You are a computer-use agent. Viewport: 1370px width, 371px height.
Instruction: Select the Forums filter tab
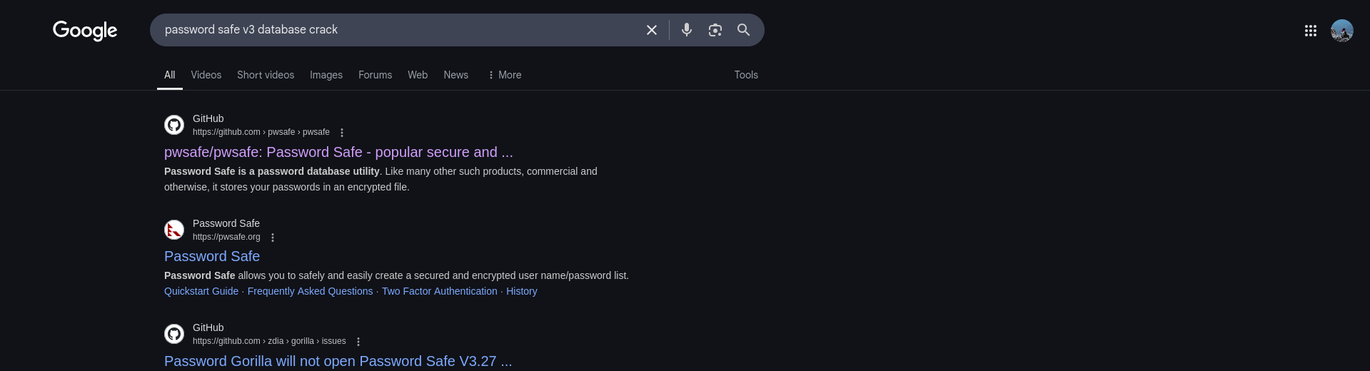(375, 75)
